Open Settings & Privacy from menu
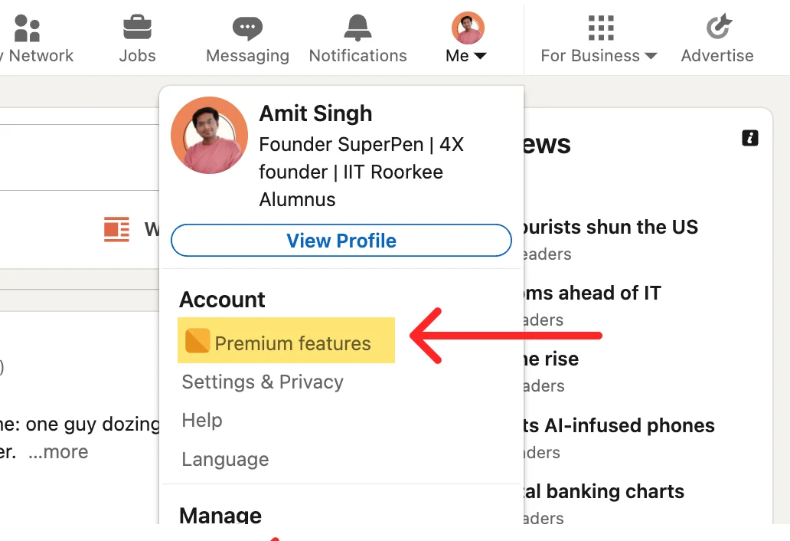This screenshot has height=541, width=790. pos(263,382)
